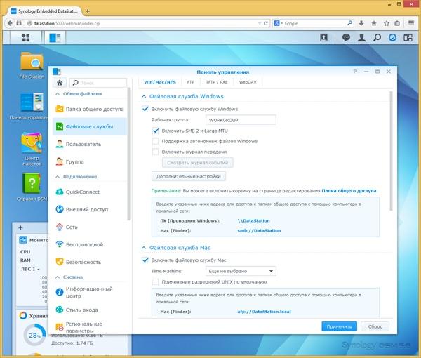Open ЛВС 1 selector in monitor widget
Image resolution: width=421 pixels, height=358 pixels.
pyautogui.click(x=30, y=269)
